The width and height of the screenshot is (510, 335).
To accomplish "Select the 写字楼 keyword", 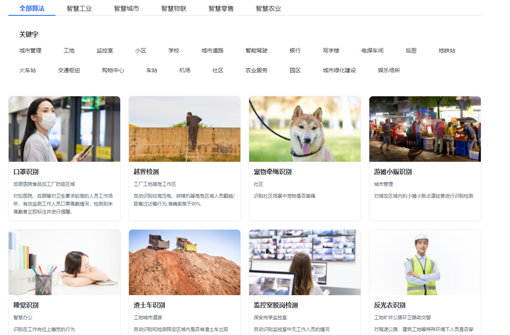I will pos(331,51).
